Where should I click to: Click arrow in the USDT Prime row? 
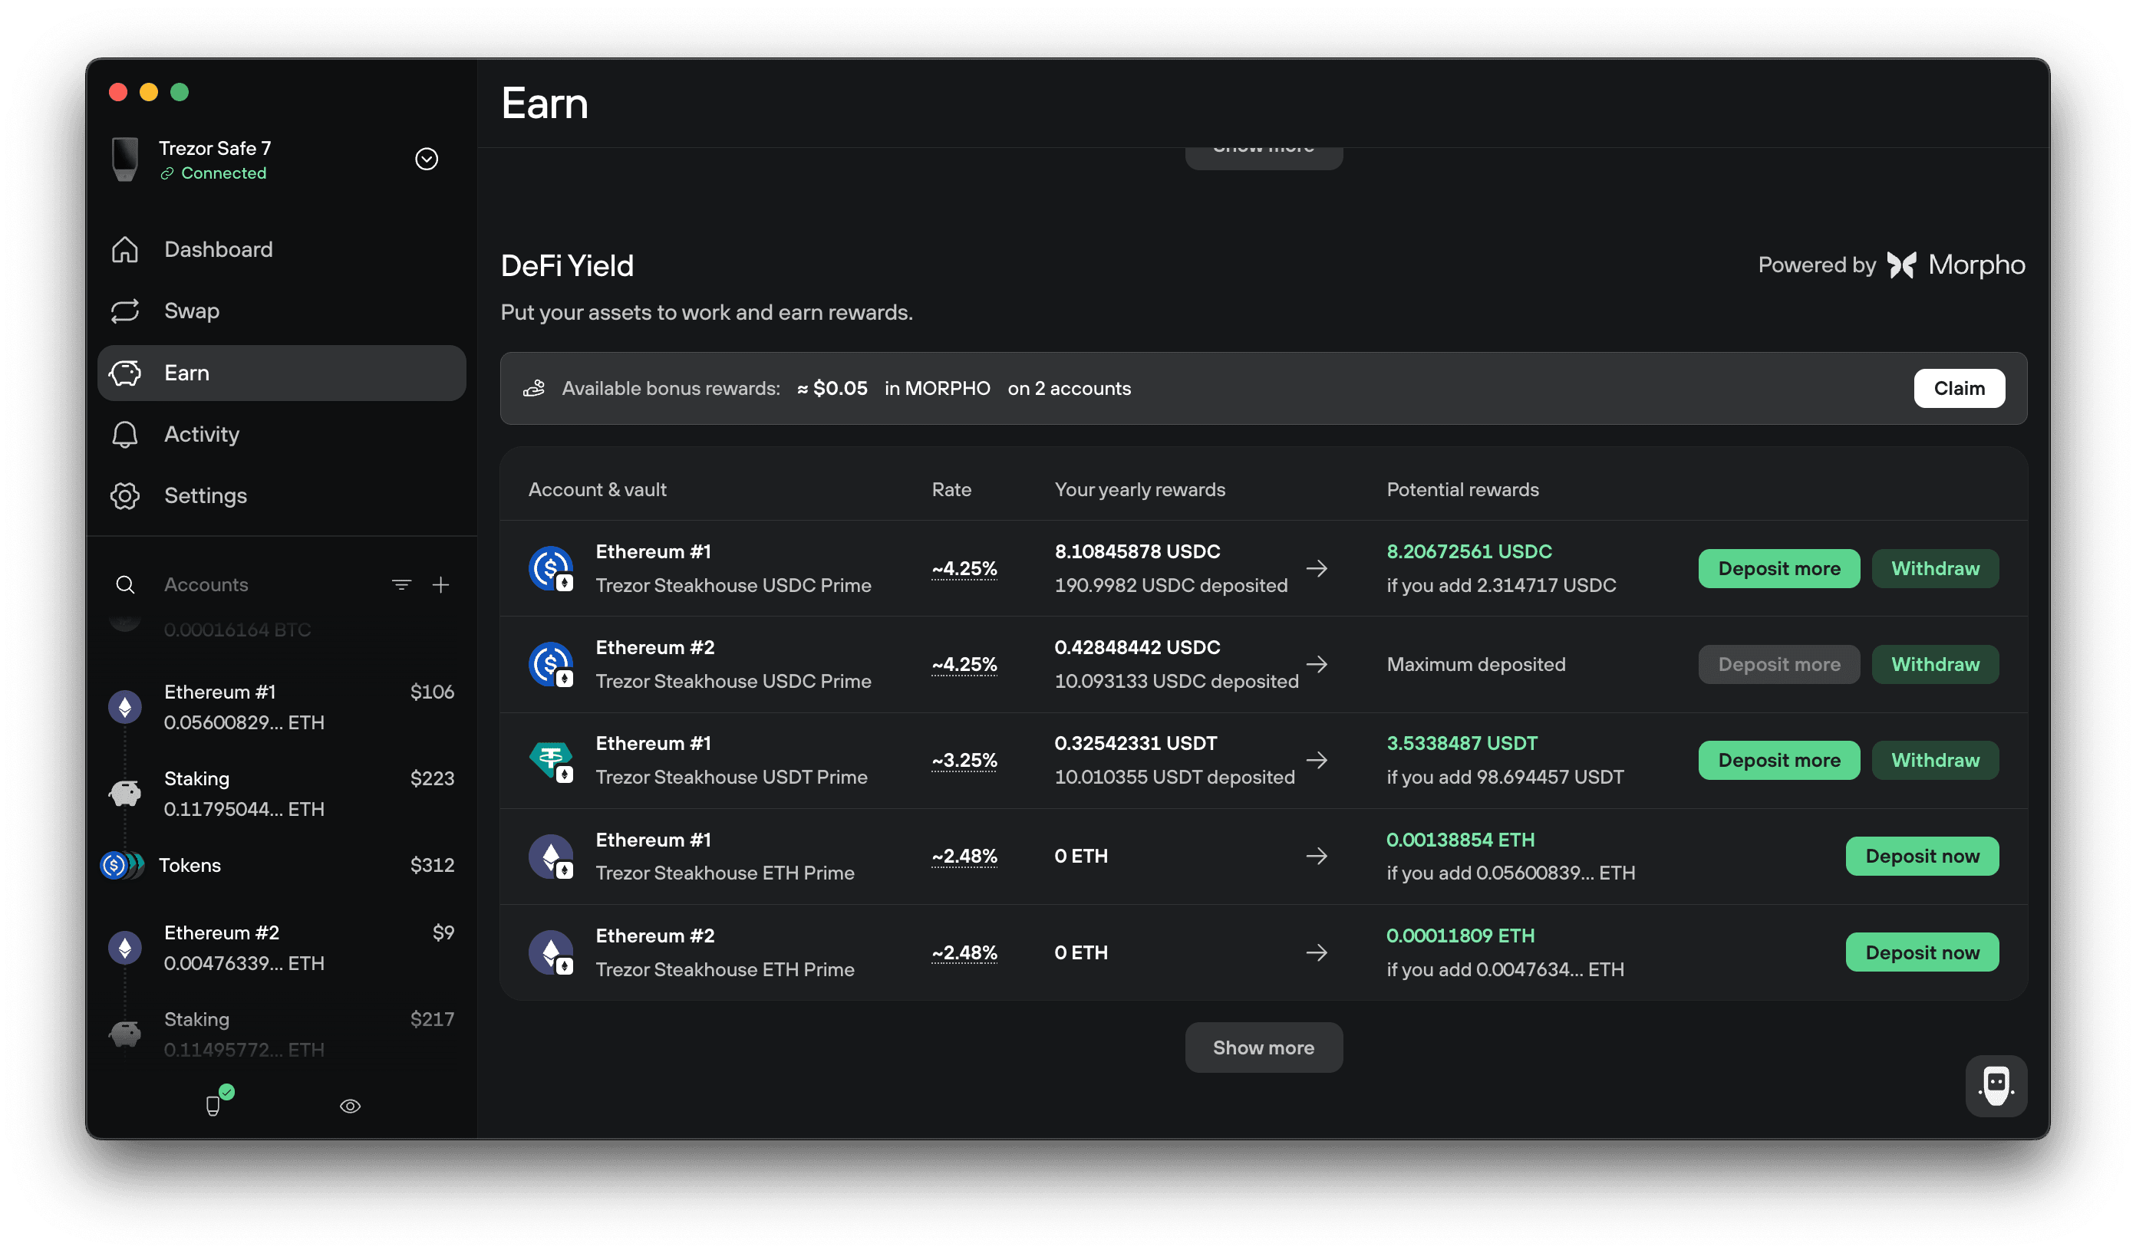1317,760
